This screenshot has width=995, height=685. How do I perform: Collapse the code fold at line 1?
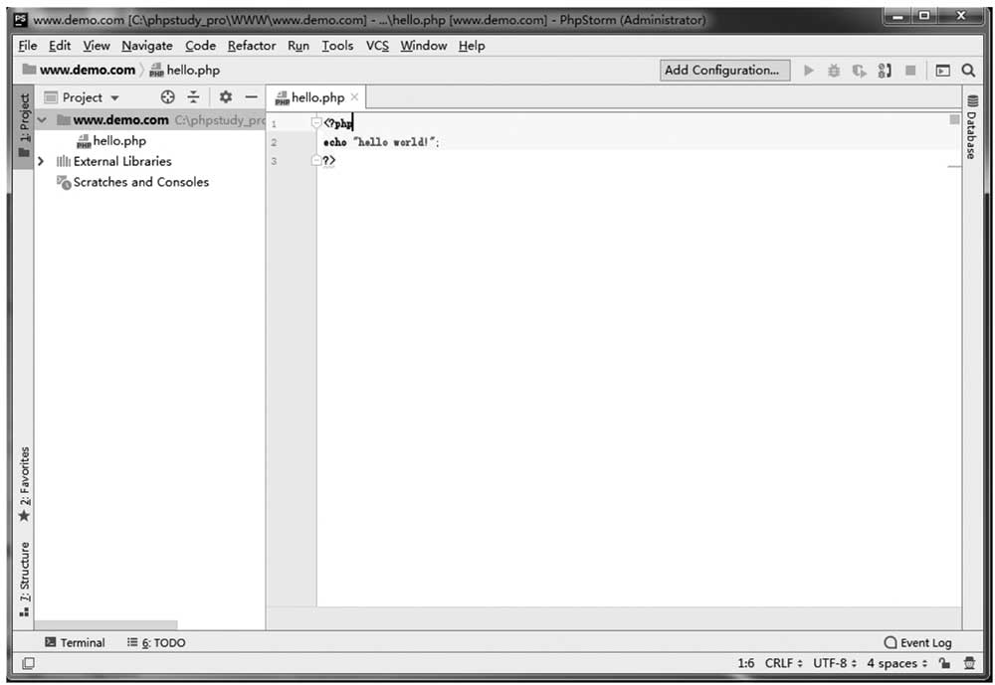(x=316, y=122)
